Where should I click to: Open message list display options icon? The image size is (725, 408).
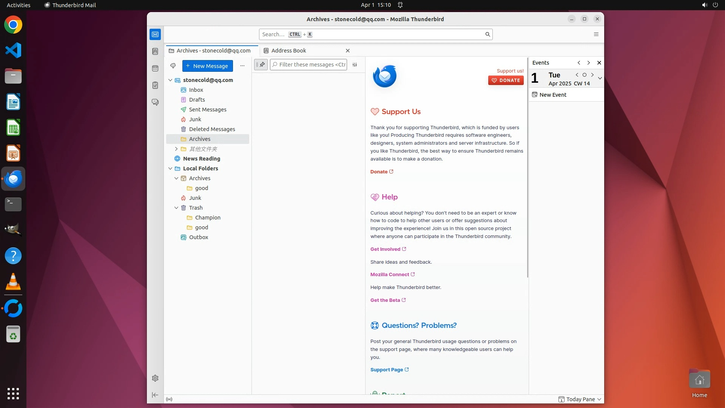pos(355,65)
